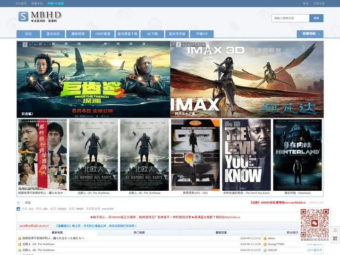Click the QR code grid icon at the right edge
The image size is (340, 255).
click(x=335, y=238)
